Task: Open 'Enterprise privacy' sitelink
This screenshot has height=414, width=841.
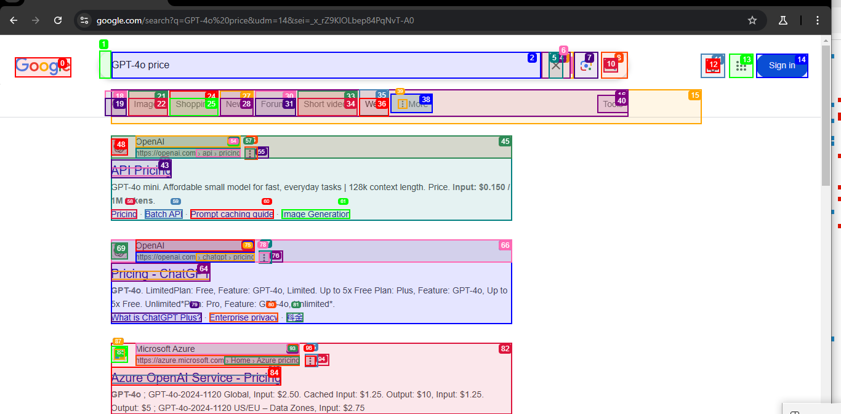Action: pyautogui.click(x=244, y=317)
